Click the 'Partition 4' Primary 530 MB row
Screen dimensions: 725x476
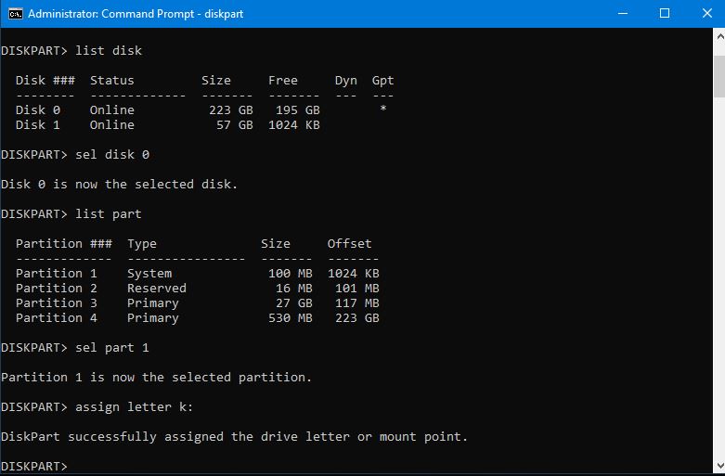pos(197,317)
